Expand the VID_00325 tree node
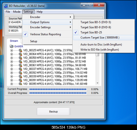The image size is (137, 130). pyautogui.click(x=12, y=50)
